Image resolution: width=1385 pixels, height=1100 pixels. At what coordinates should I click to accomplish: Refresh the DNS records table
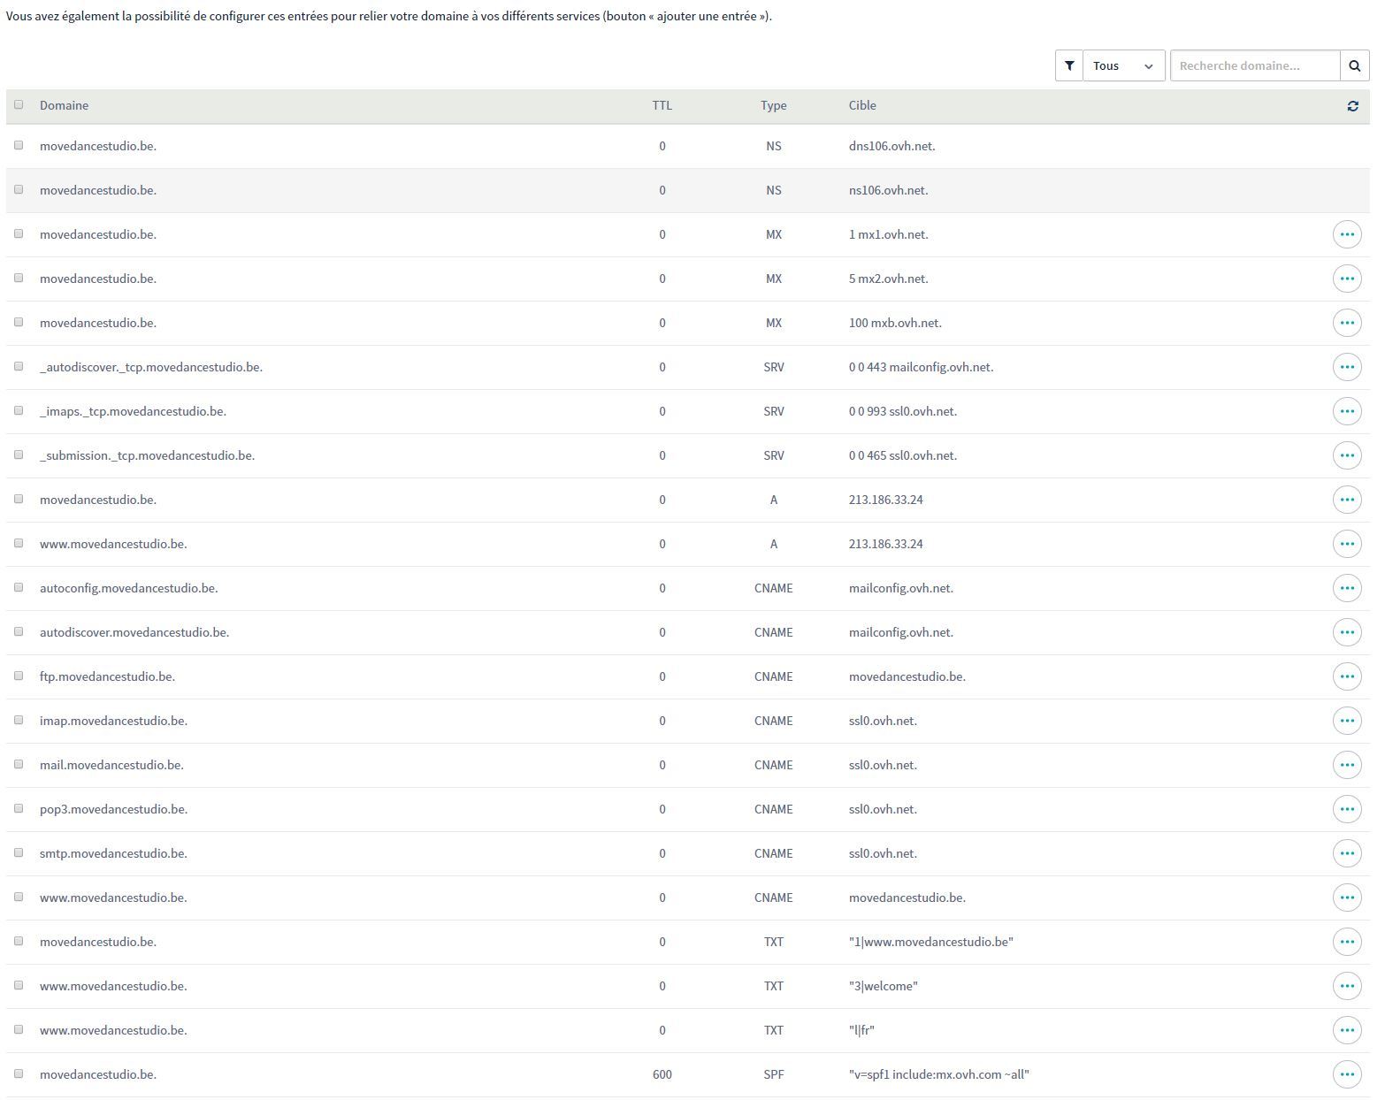[1352, 106]
